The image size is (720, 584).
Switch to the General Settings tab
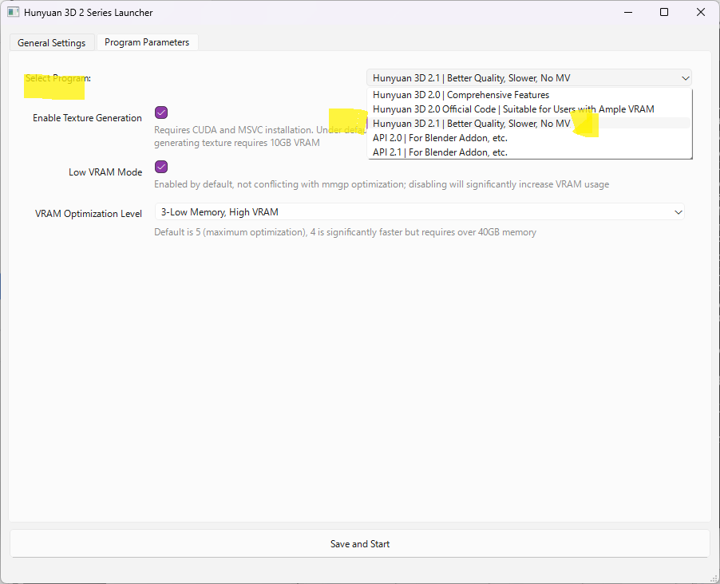coord(52,42)
